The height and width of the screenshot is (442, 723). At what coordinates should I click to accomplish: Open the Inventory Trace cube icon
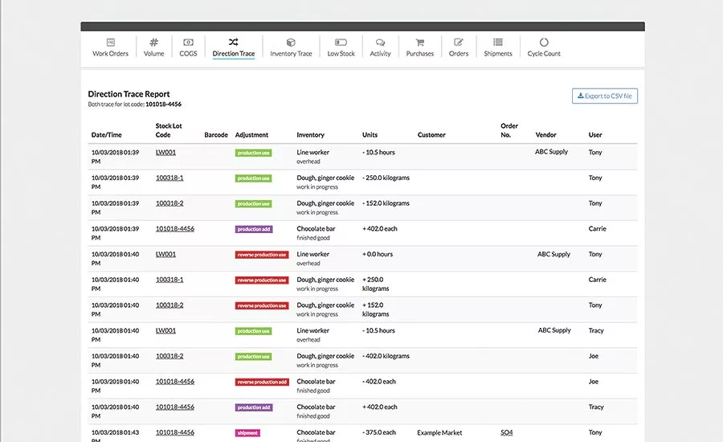point(291,43)
